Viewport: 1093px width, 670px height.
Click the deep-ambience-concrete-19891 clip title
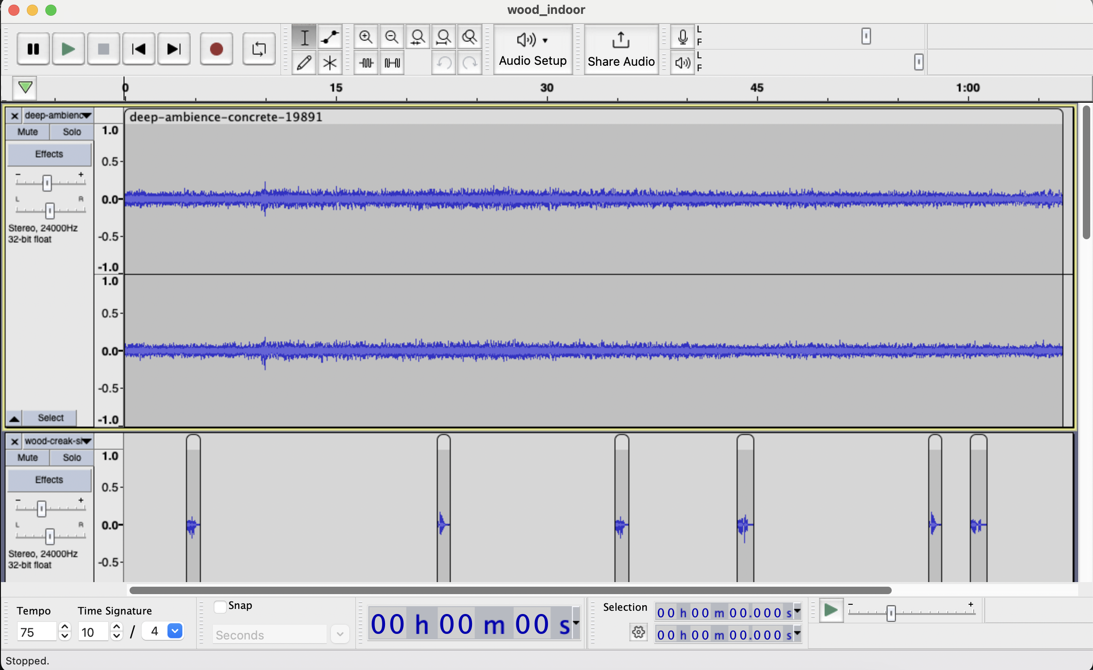click(x=226, y=117)
